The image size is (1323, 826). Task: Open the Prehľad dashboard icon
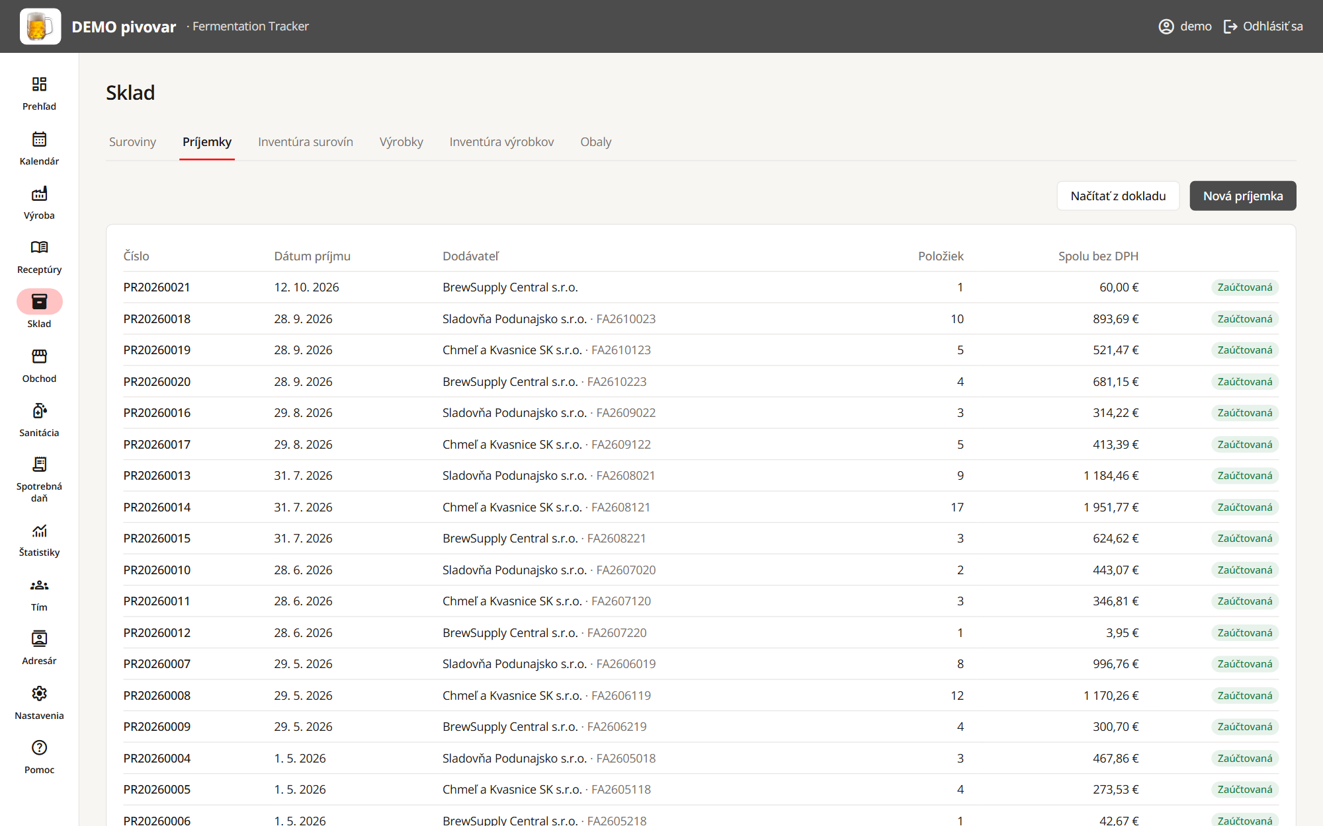[39, 84]
